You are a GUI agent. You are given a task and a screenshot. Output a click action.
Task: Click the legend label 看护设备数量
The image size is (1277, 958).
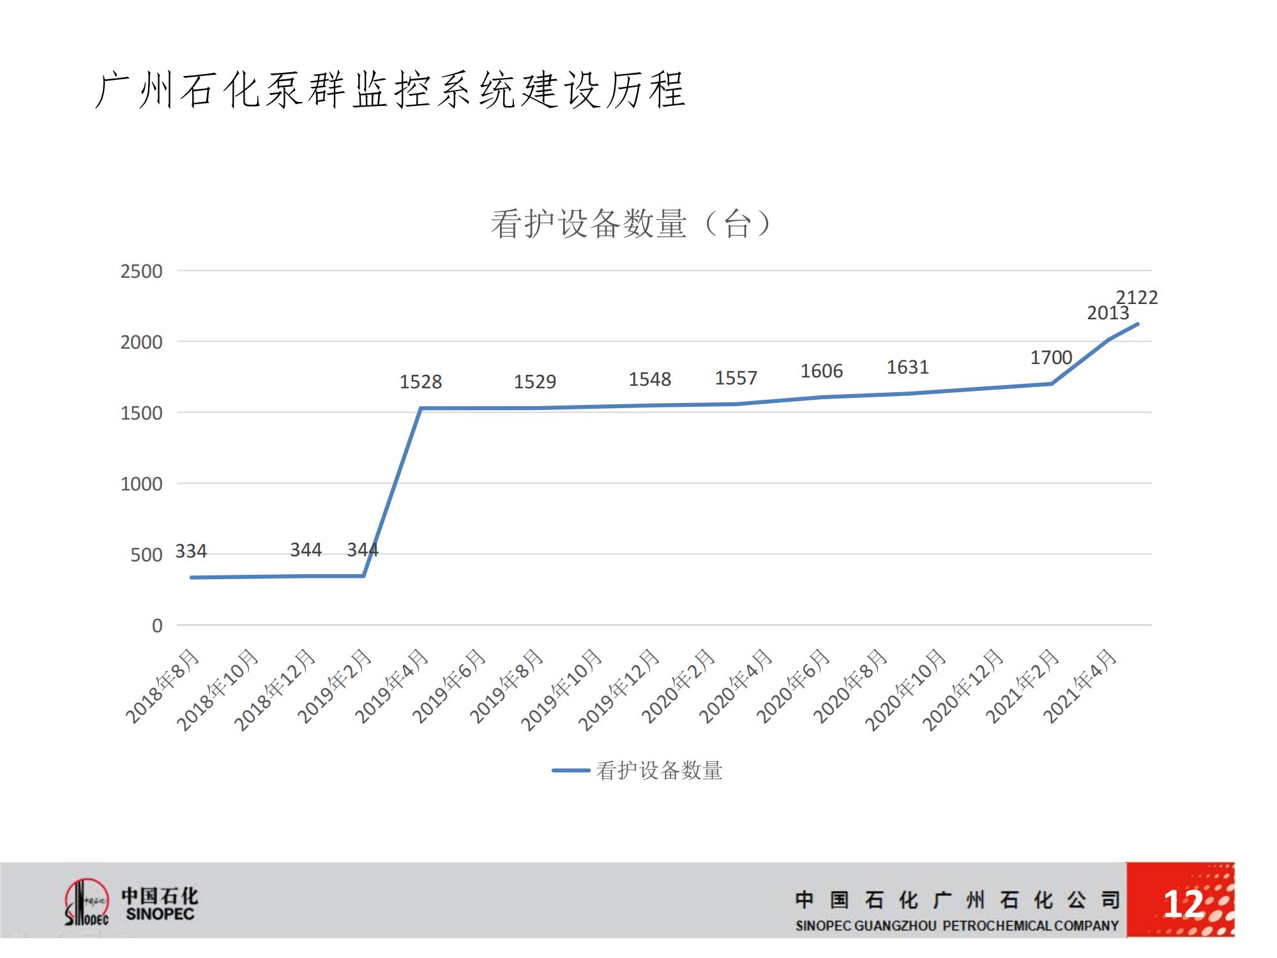[659, 770]
